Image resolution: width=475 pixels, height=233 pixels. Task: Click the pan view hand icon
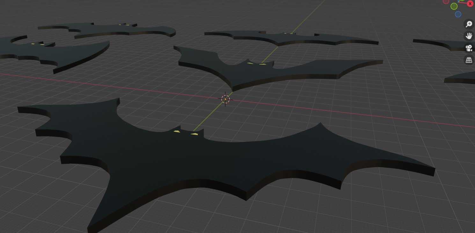(469, 36)
